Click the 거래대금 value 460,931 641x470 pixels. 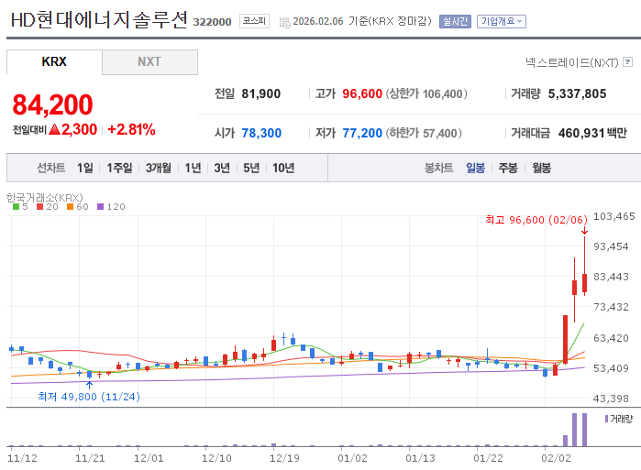click(580, 133)
